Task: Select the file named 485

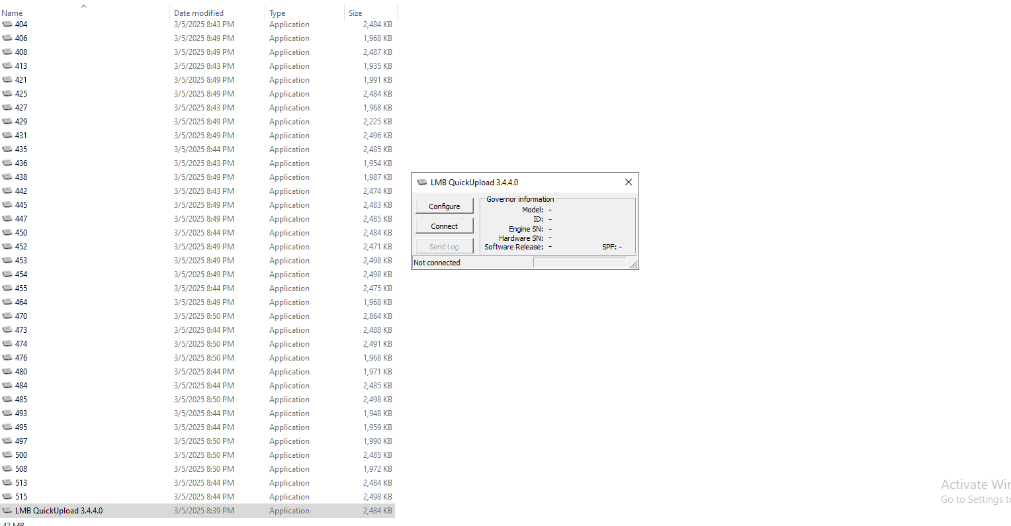Action: pos(21,400)
